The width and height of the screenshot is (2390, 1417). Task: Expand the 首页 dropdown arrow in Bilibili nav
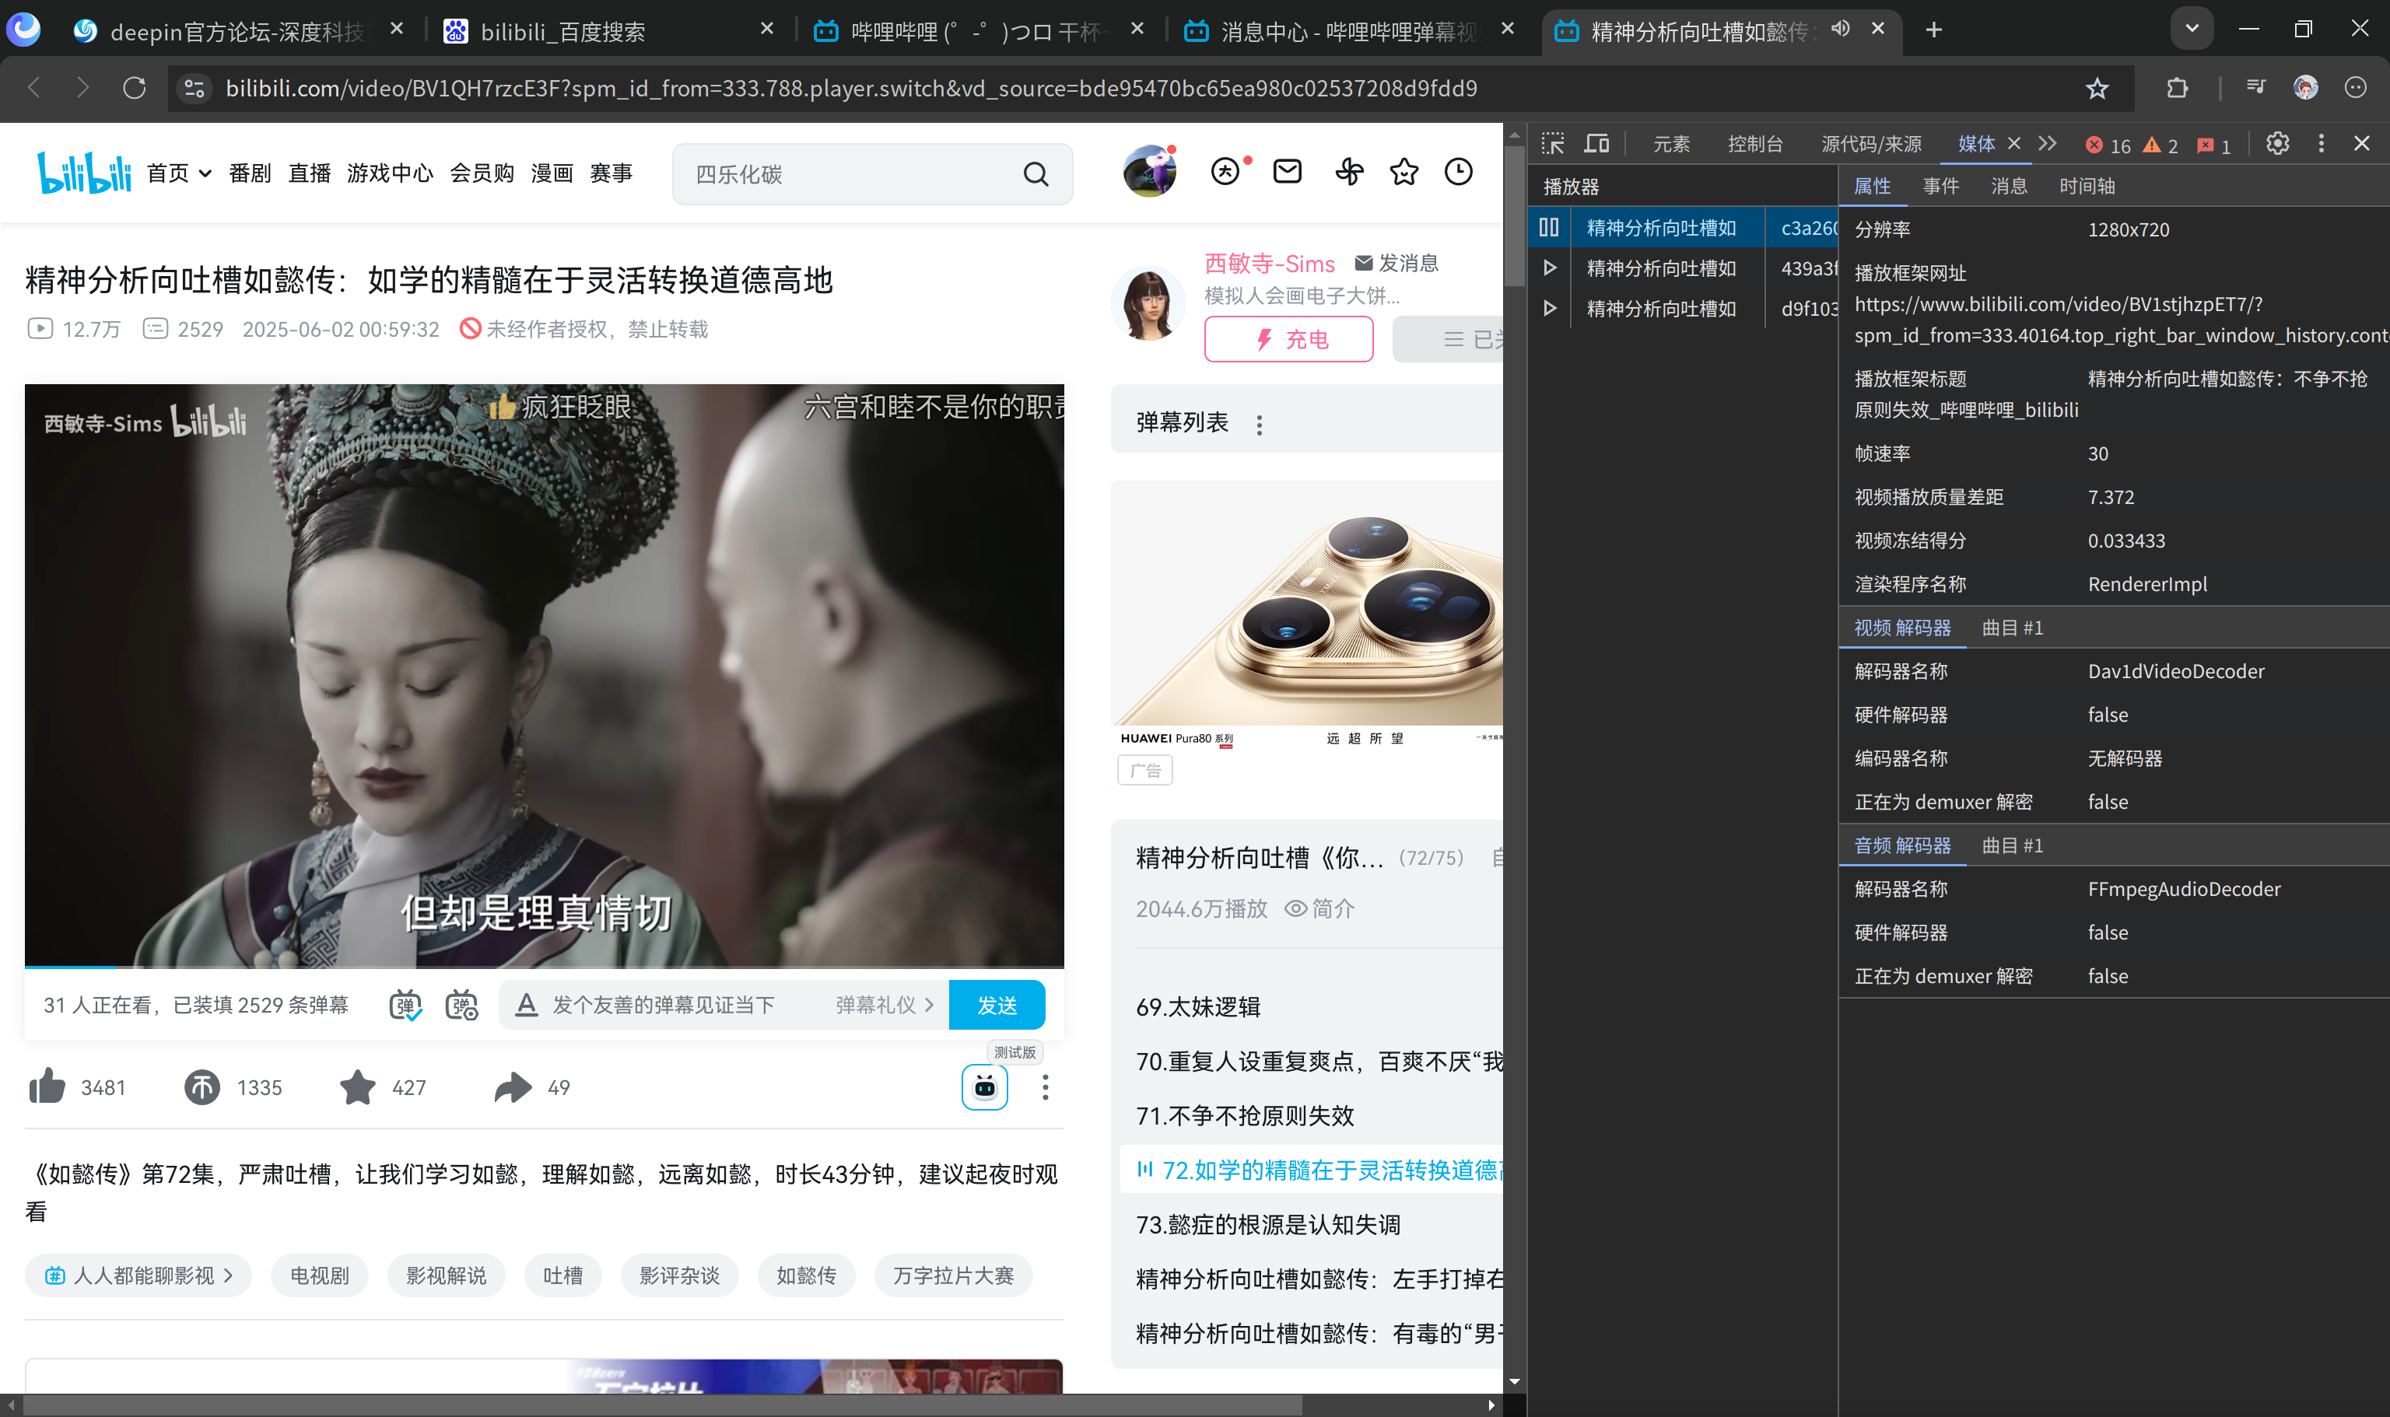pos(205,173)
